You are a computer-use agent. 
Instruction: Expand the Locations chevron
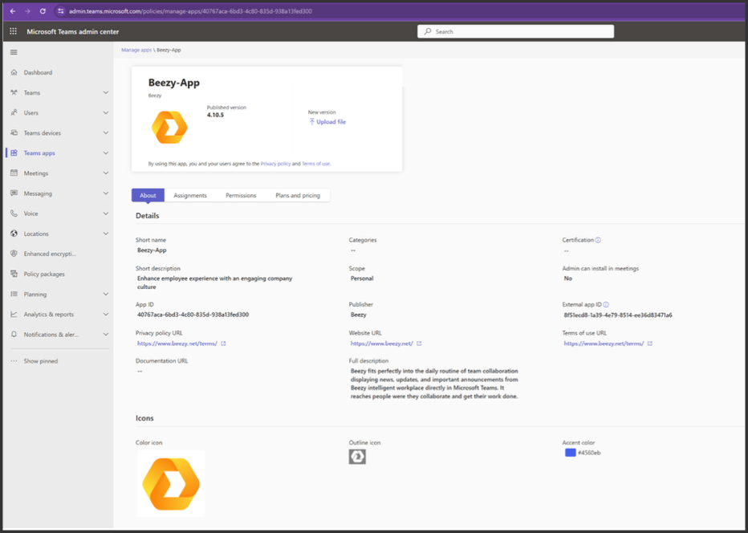(106, 234)
